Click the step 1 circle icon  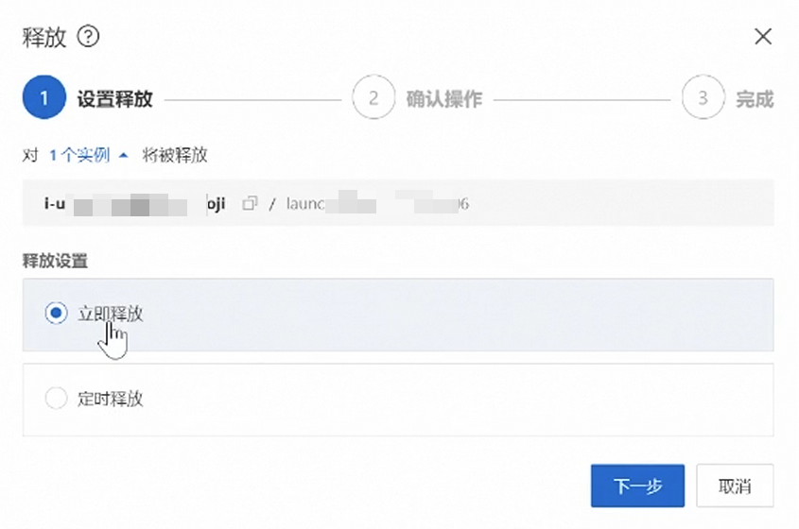pyautogui.click(x=43, y=98)
